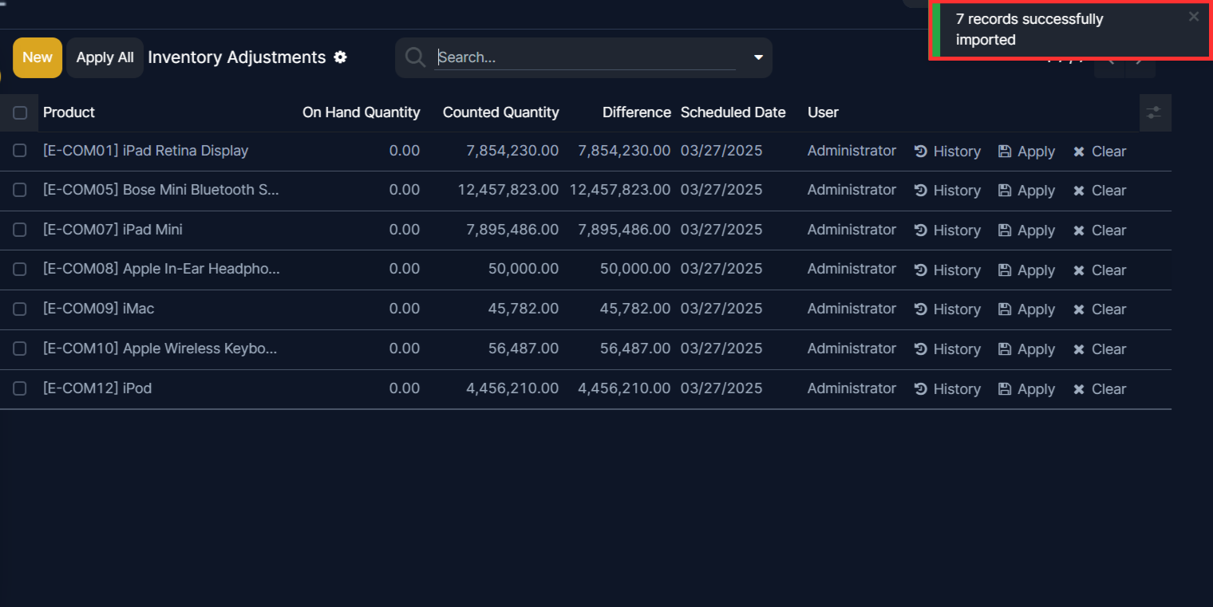
Task: Click the search magnifier icon
Action: pos(415,57)
